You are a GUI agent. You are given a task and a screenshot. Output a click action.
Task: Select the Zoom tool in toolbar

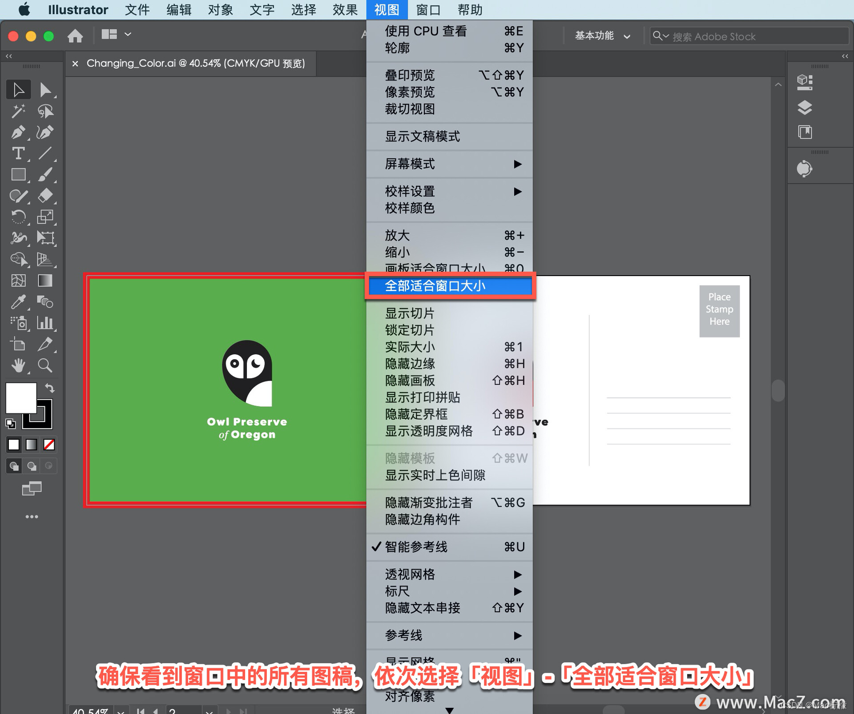coord(45,365)
